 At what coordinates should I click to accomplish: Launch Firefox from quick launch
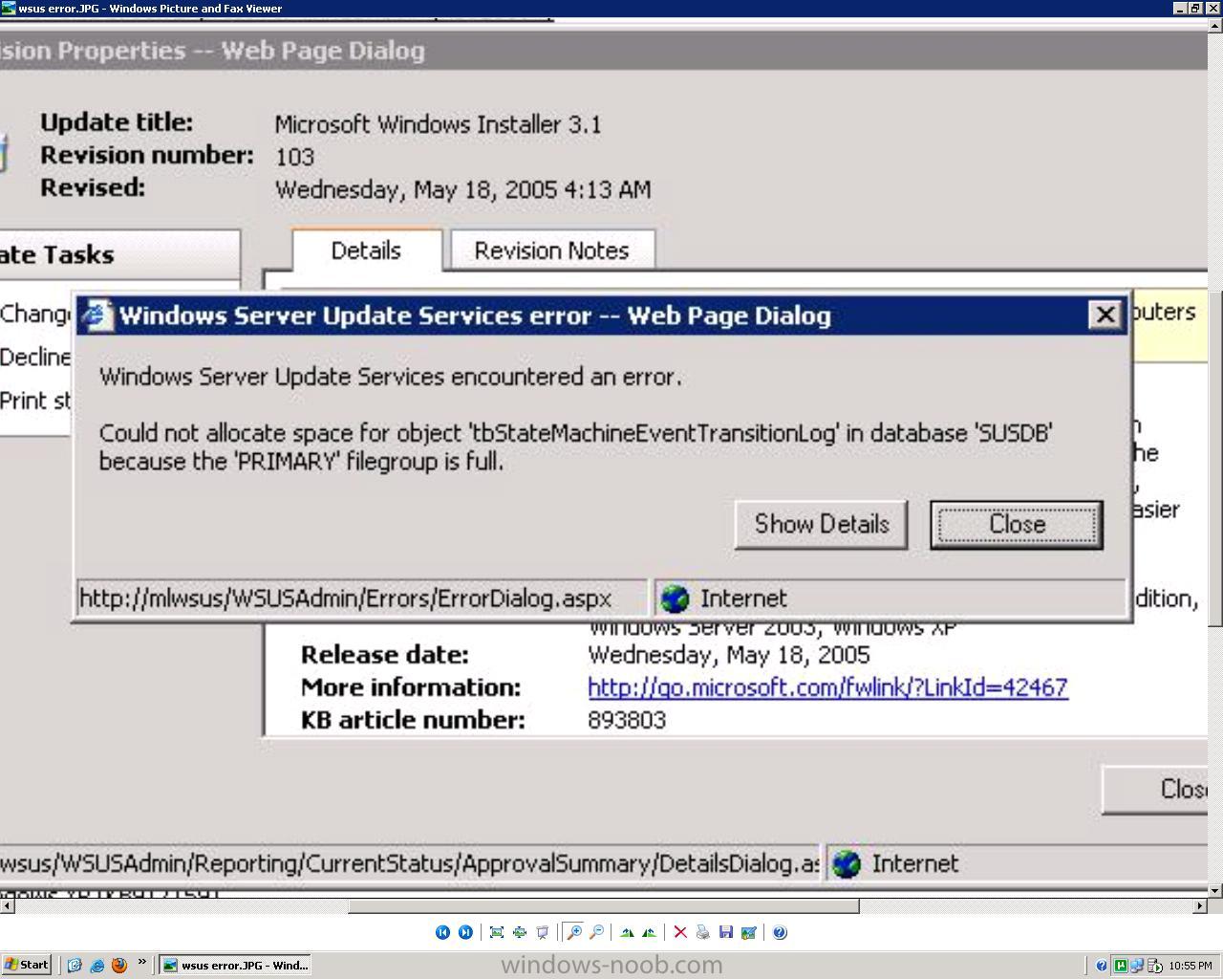119,966
